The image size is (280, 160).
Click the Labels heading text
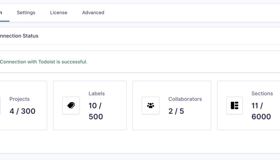click(97, 93)
